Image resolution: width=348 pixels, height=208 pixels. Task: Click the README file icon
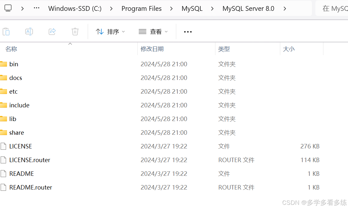pos(4,174)
